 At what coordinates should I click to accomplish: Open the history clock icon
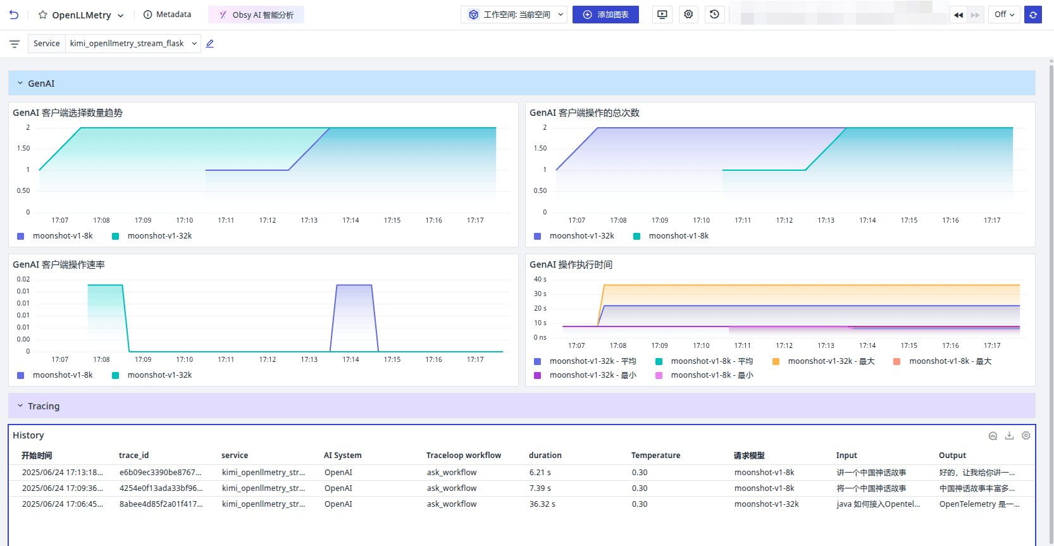pos(714,15)
